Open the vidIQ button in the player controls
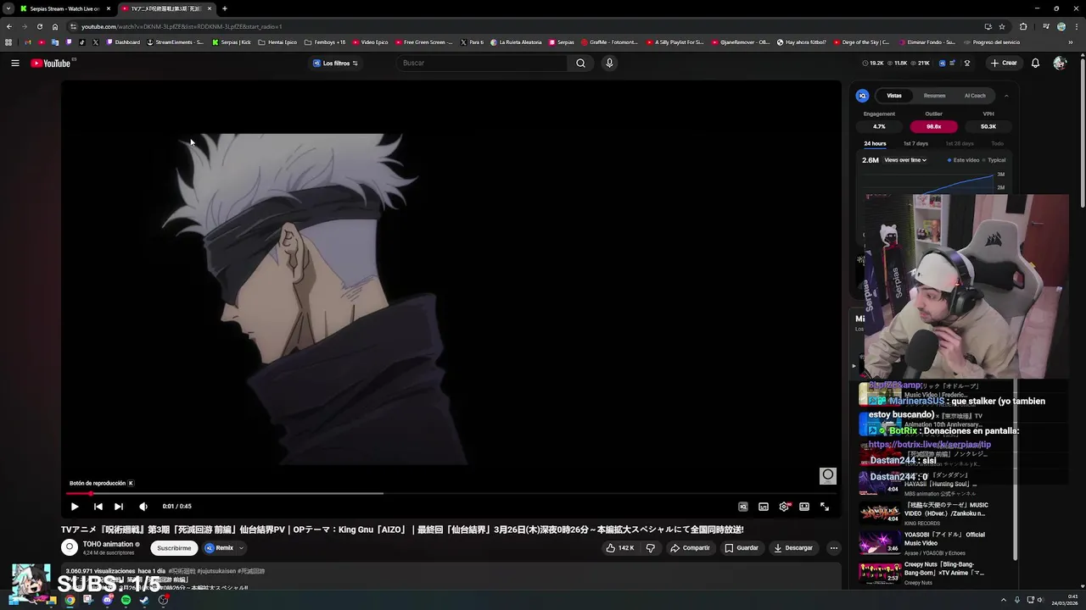 (743, 507)
